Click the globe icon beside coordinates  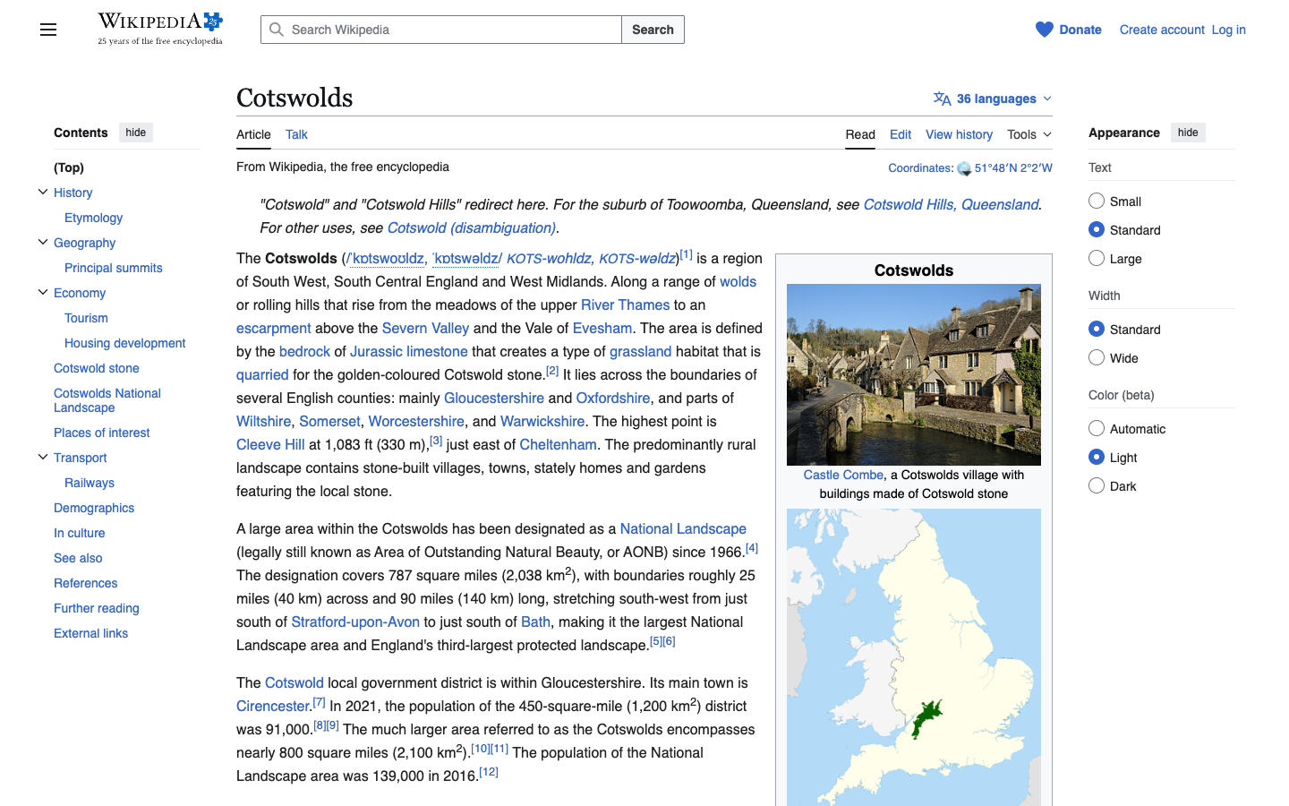pyautogui.click(x=964, y=168)
